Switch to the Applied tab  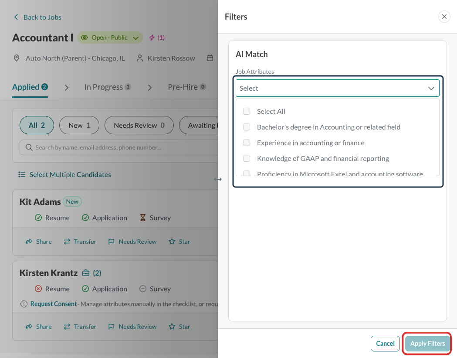[30, 87]
